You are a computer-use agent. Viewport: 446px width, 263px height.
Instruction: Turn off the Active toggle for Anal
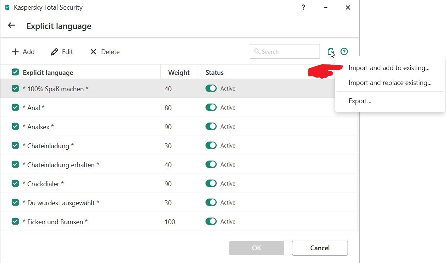tap(211, 107)
